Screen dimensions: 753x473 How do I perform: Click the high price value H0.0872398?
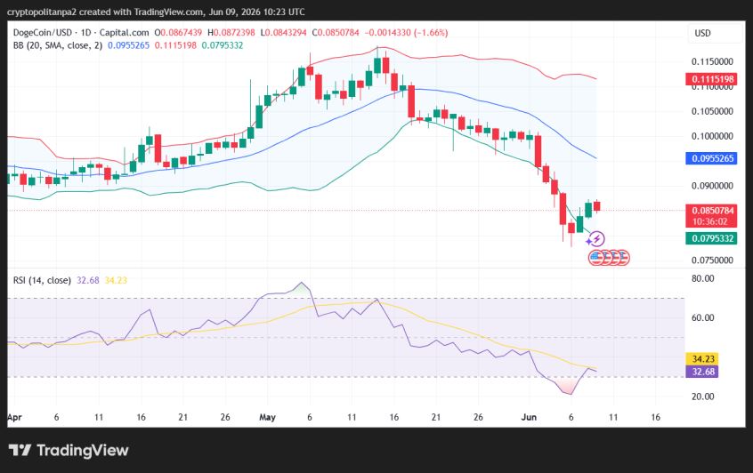(231, 33)
